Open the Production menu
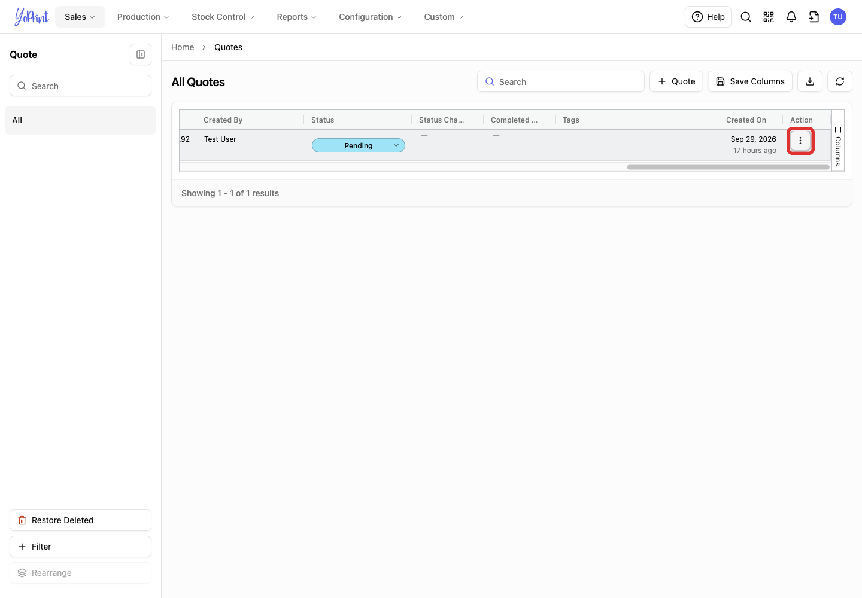The width and height of the screenshot is (862, 598). pyautogui.click(x=143, y=17)
